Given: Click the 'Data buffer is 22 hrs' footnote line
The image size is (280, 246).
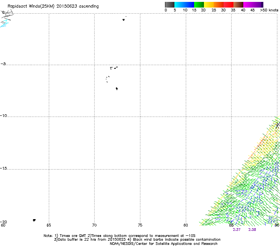Looking at the screenshot, I should [x=137, y=240].
